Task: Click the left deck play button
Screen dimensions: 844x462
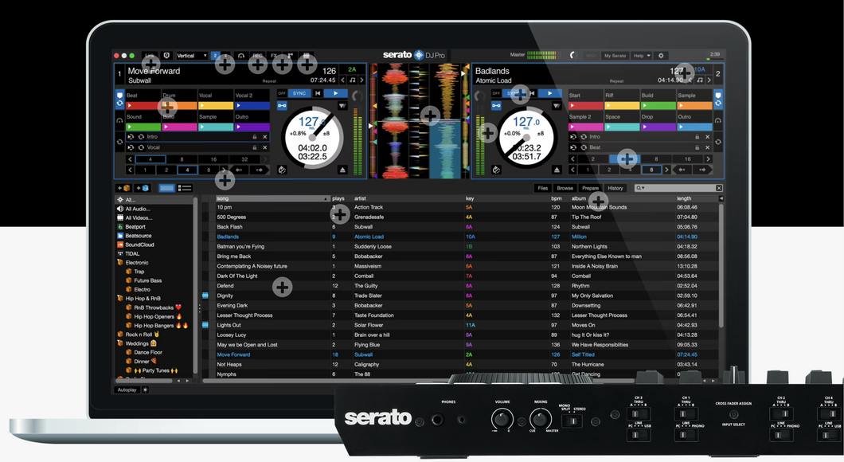Action: coord(336,93)
